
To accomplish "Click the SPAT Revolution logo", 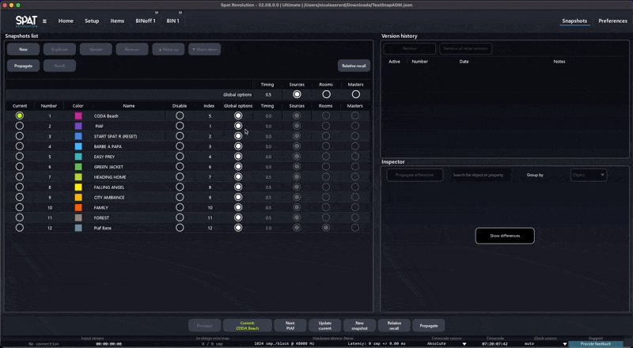I will 26,21.
